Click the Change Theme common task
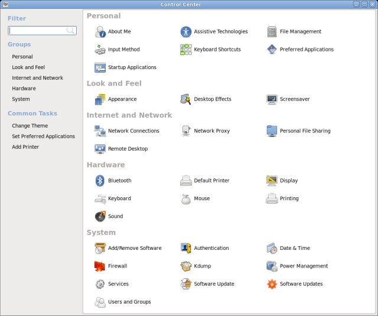 point(30,126)
